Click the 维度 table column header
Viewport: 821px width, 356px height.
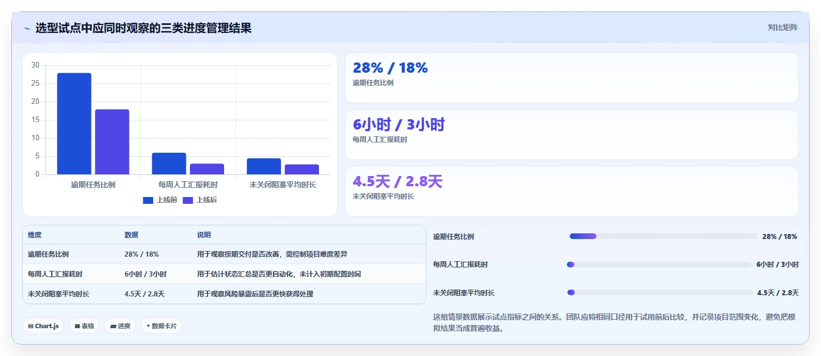pyautogui.click(x=35, y=235)
